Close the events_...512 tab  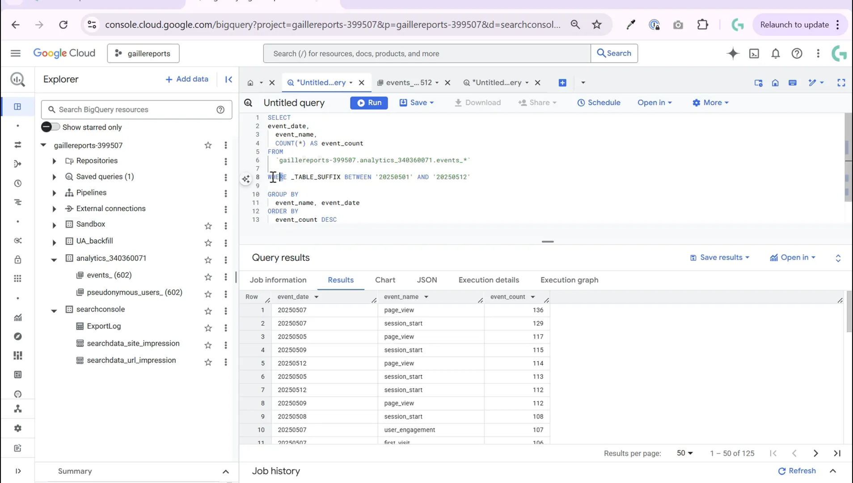(448, 83)
